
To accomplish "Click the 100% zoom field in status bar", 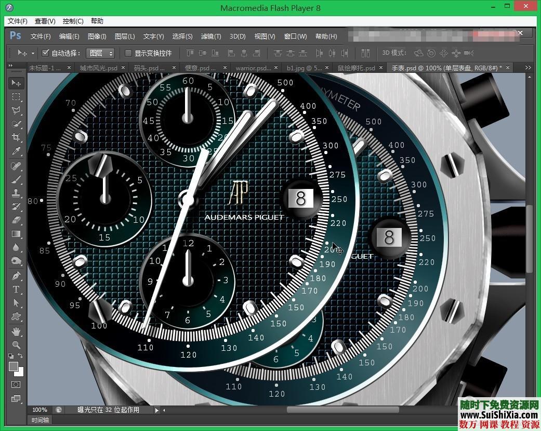I will tap(39, 410).
